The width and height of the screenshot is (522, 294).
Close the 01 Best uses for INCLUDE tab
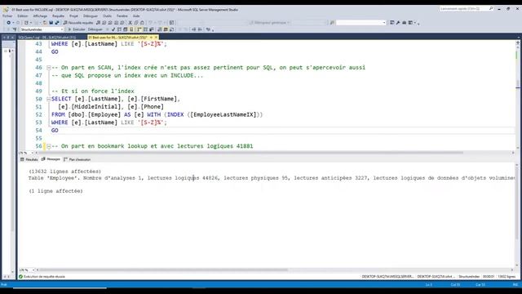click(x=156, y=38)
